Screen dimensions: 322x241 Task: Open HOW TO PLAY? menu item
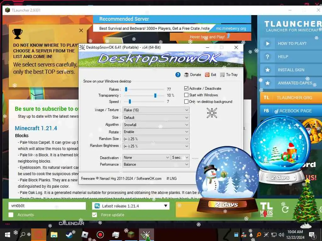pos(291,43)
